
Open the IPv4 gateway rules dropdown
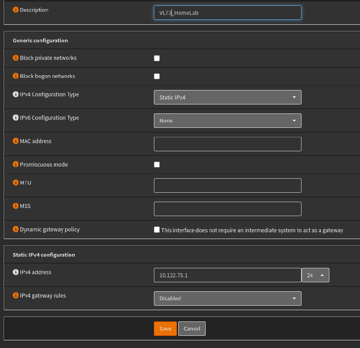[x=228, y=298]
